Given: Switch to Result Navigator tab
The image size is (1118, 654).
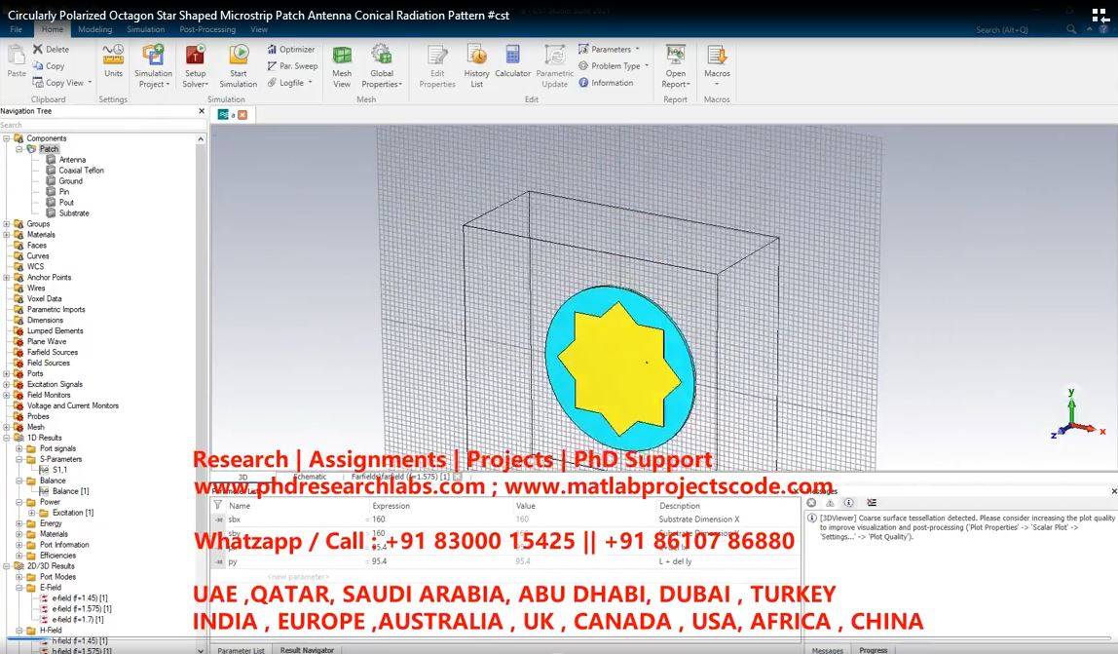Looking at the screenshot, I should pos(307,650).
